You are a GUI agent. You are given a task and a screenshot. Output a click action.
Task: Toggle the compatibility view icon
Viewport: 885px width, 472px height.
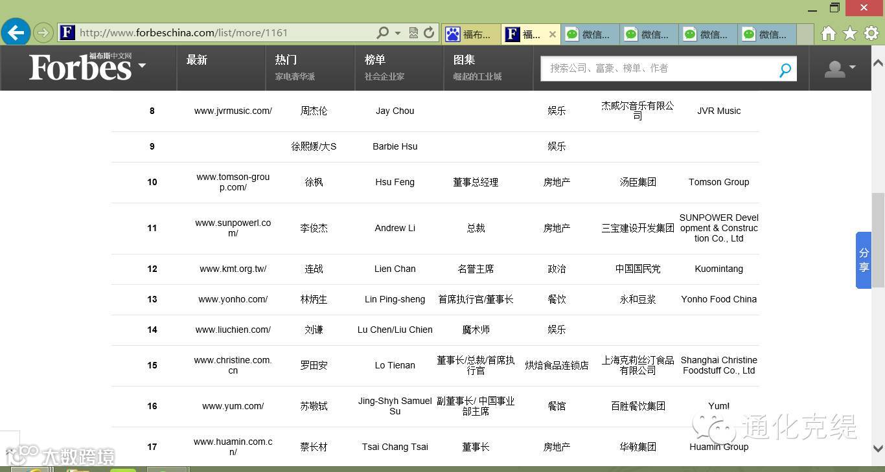(413, 32)
